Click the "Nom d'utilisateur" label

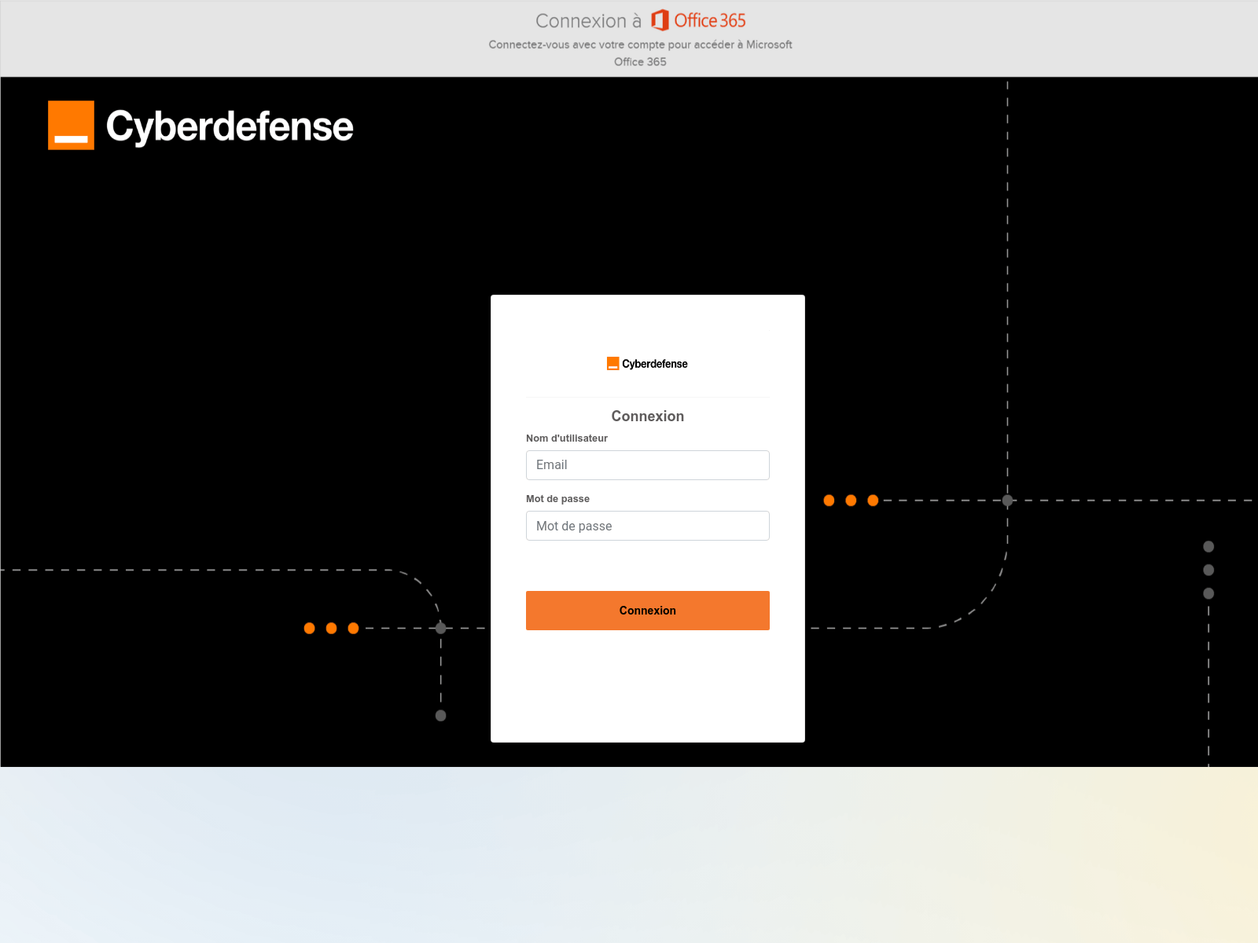click(x=566, y=438)
